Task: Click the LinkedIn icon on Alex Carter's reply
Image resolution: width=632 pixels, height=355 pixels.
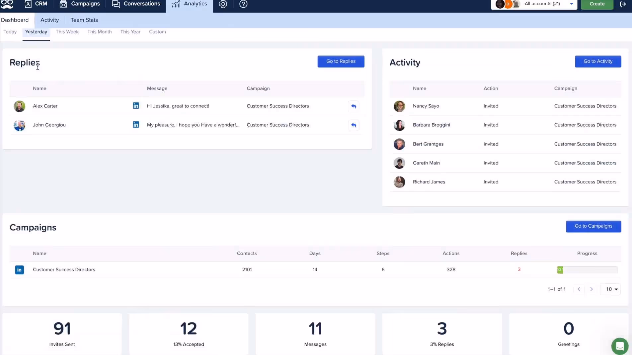Action: (136, 106)
